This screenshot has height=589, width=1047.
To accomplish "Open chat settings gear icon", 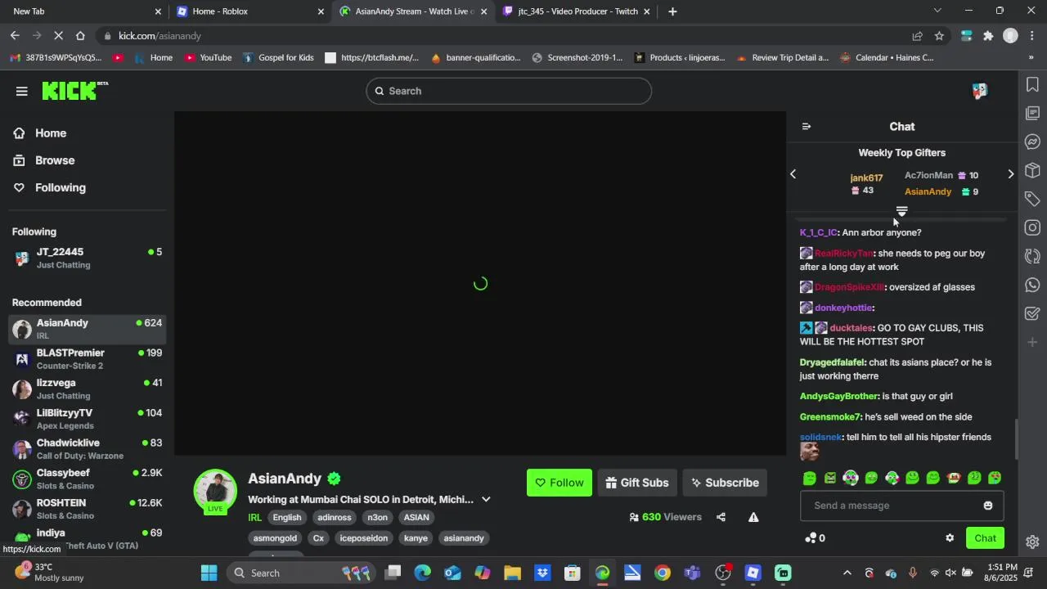I will tap(950, 538).
